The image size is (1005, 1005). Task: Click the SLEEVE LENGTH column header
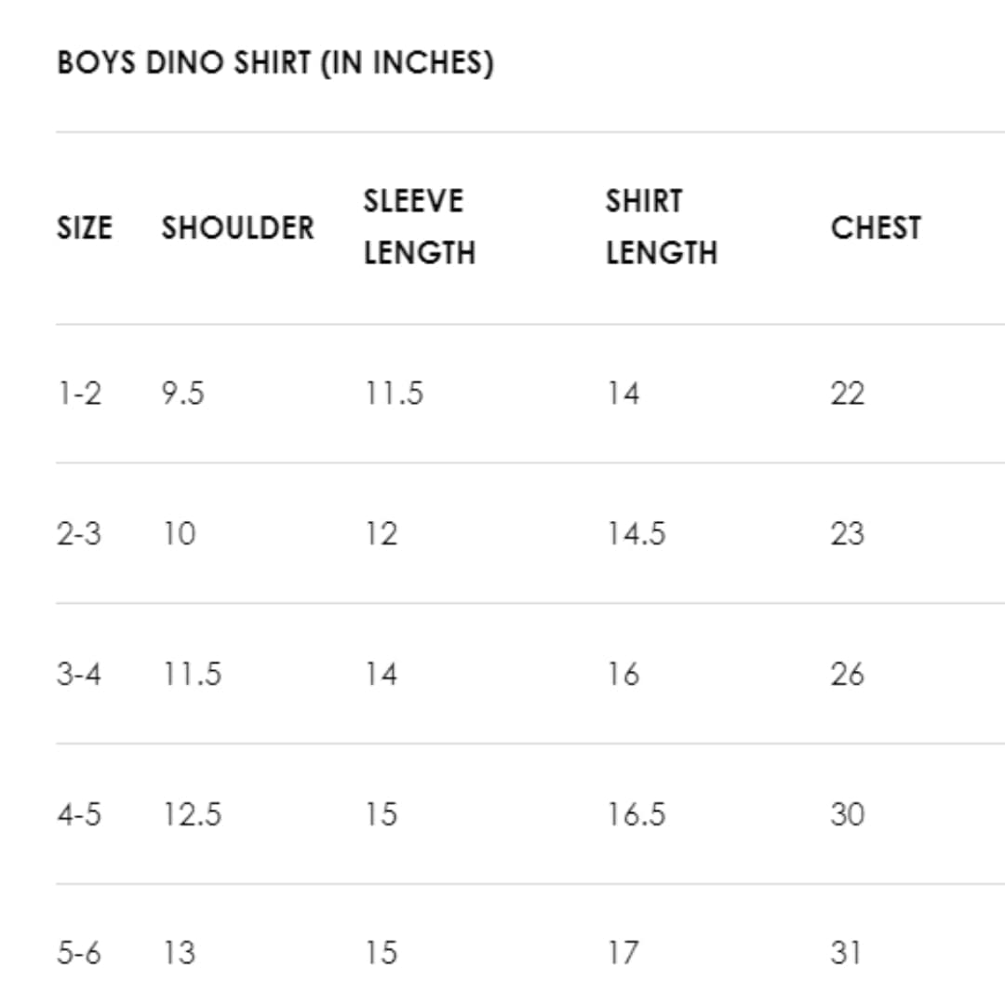pyautogui.click(x=419, y=227)
